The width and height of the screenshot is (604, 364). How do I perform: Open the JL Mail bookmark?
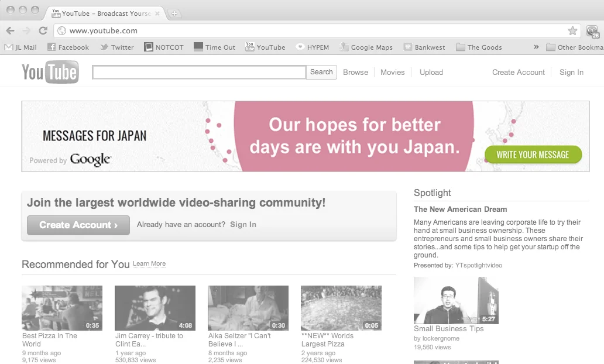pos(20,47)
